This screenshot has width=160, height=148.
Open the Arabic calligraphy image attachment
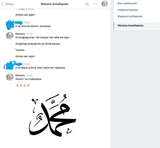[53, 115]
